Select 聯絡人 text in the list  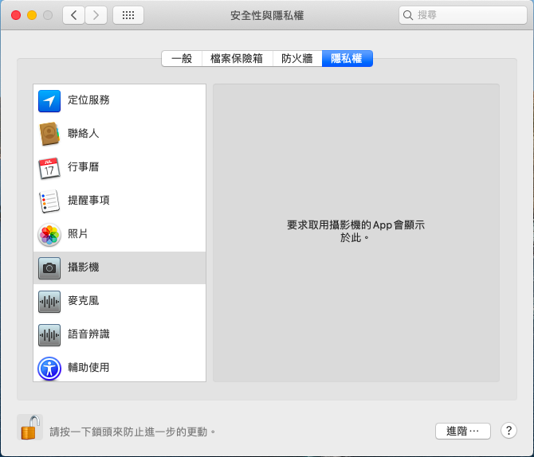[x=84, y=133]
